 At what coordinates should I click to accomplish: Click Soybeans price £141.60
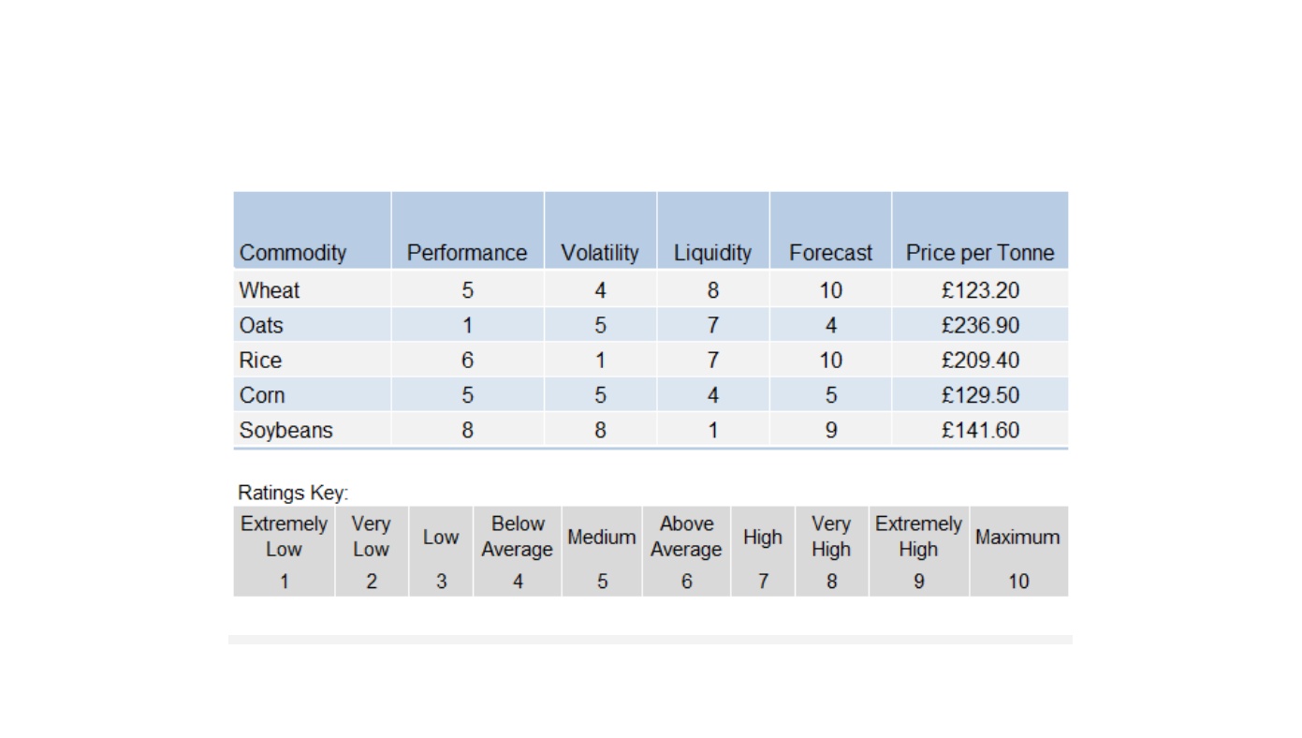tap(980, 431)
